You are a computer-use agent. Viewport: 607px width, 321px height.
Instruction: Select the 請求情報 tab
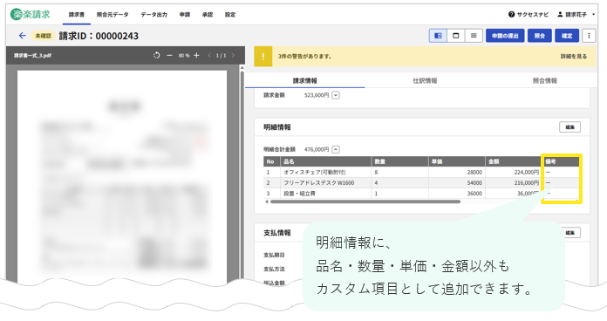pyautogui.click(x=305, y=80)
